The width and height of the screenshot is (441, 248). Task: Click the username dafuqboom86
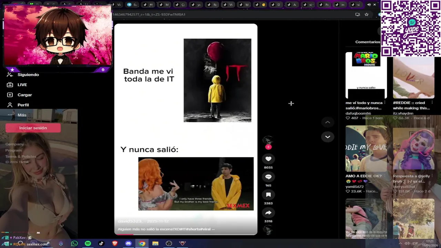tap(358, 113)
